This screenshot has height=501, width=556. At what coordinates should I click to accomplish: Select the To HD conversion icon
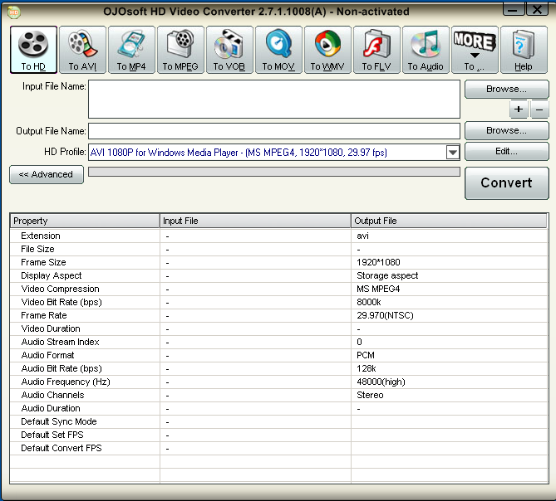tap(34, 50)
